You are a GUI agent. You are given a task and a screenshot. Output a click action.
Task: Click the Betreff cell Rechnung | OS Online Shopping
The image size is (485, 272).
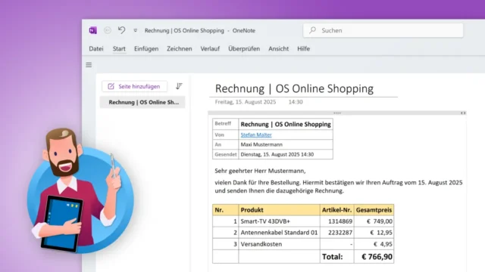pyautogui.click(x=286, y=124)
